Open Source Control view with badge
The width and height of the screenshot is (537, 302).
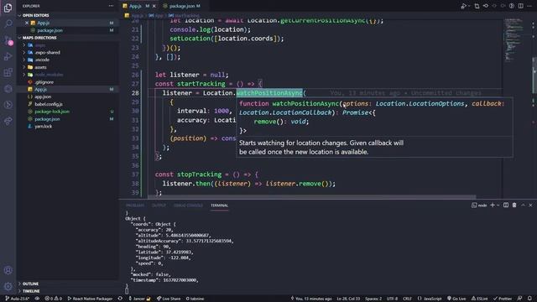tap(8, 40)
